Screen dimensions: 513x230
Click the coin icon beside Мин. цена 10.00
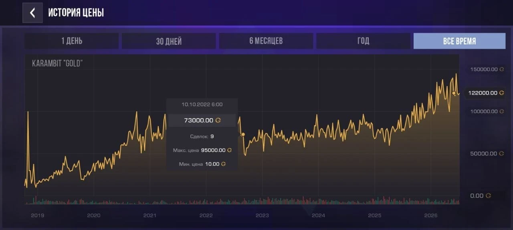(223, 164)
